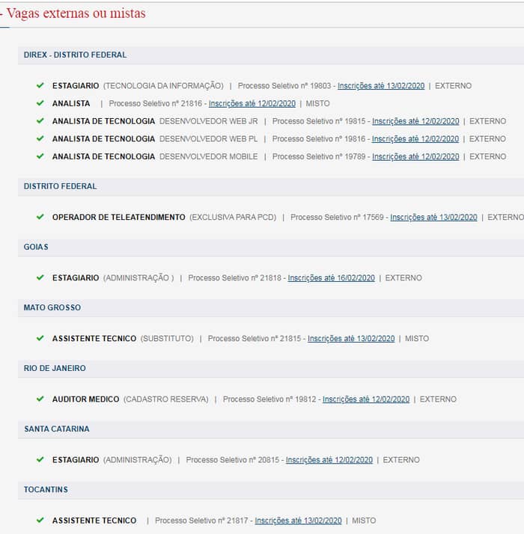The image size is (524, 534).
Task: Click the checkmark next to Auditor Medico
Action: point(40,399)
